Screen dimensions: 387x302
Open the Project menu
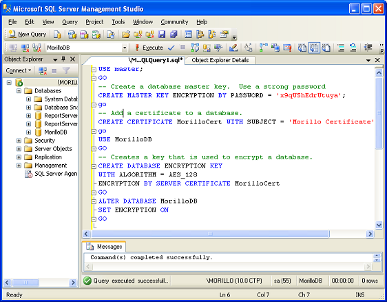coord(94,22)
